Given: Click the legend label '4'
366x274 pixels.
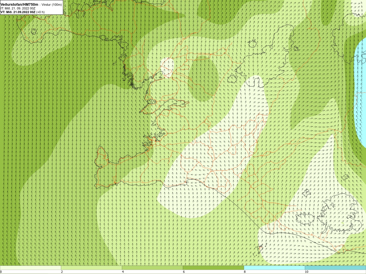Looking at the screenshot, I should pyautogui.click(x=123, y=272).
